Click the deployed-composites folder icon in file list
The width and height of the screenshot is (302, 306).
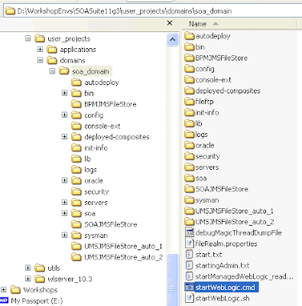pos(190,90)
